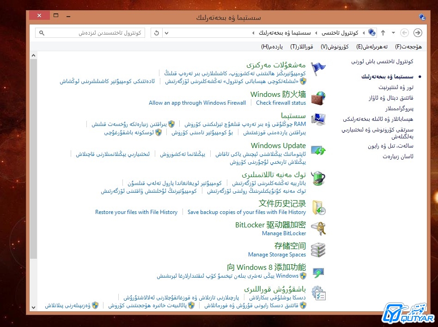Open the Edit menu marked (E)
The width and height of the screenshot is (438, 327).
[372, 47]
